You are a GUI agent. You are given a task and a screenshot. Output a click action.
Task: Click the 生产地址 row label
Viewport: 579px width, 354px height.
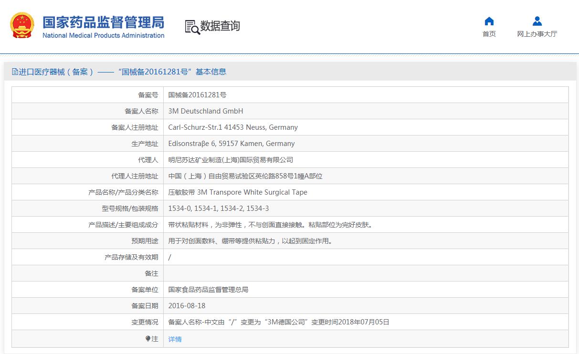click(x=145, y=144)
